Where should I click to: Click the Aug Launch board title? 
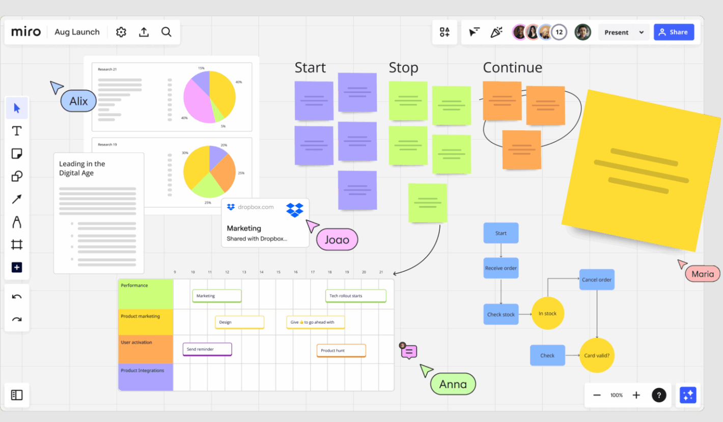point(77,32)
